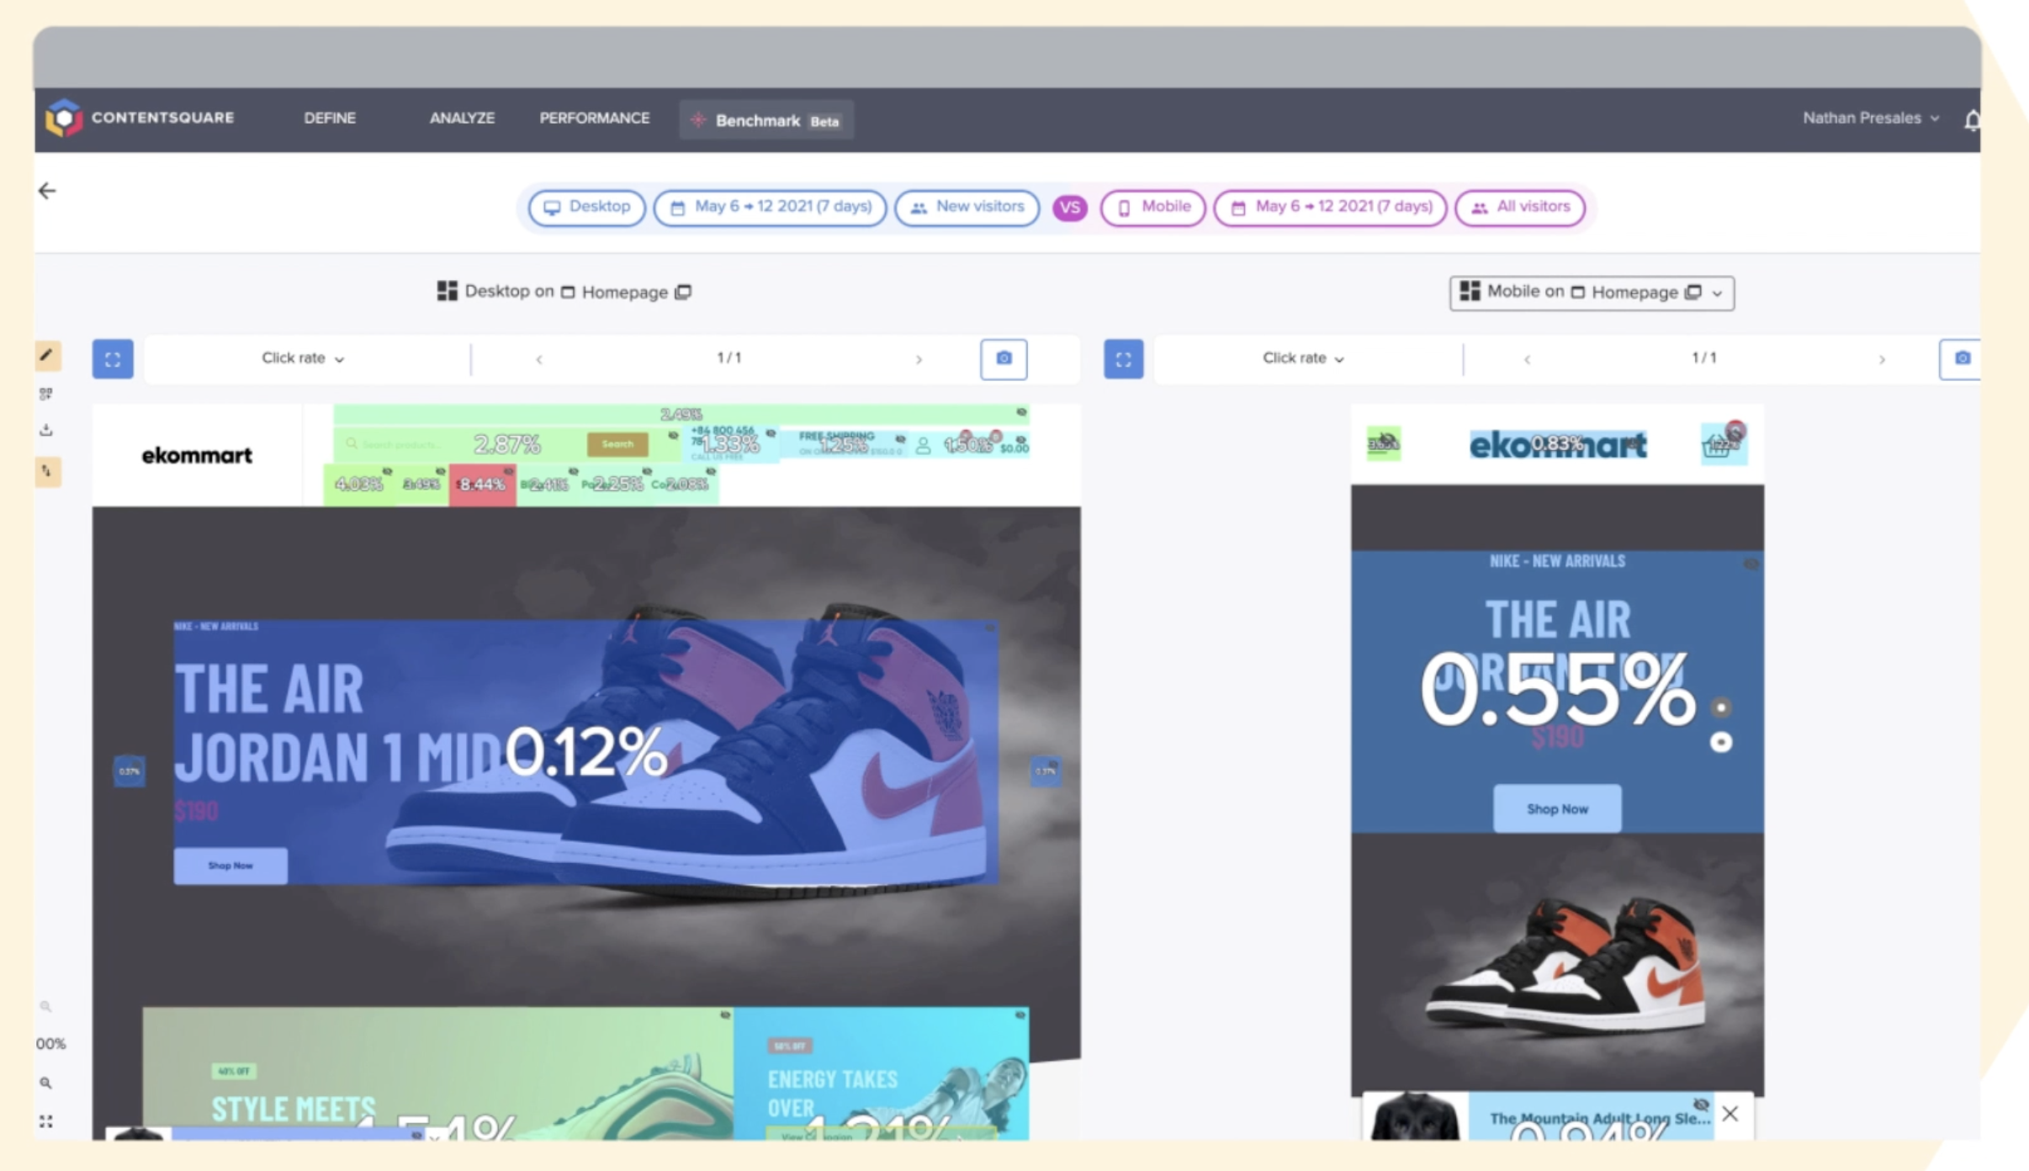Open the Benchmark Beta tab
2029x1171 pixels.
(x=764, y=119)
